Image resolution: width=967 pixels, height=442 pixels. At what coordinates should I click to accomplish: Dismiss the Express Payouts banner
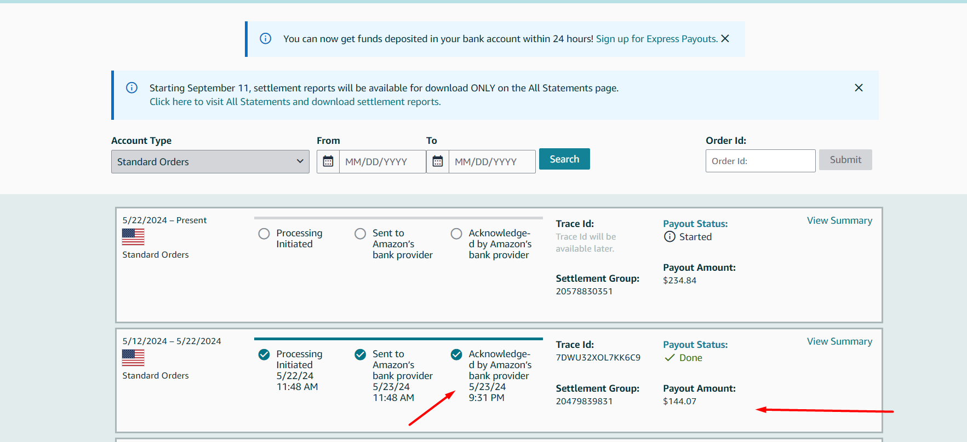[725, 38]
